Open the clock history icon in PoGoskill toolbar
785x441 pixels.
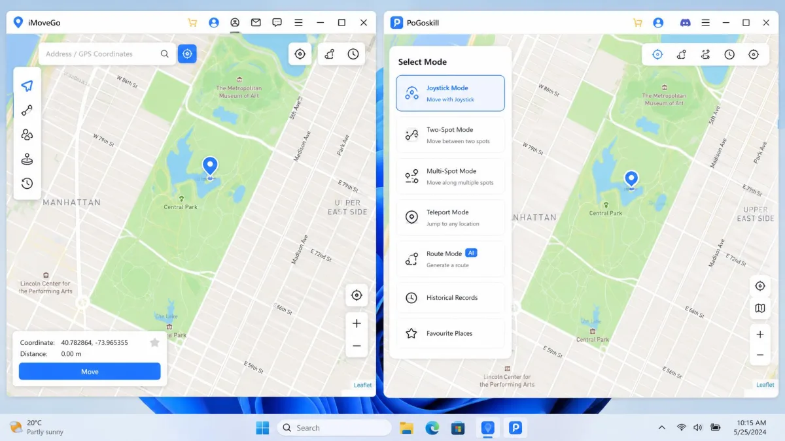(729, 55)
